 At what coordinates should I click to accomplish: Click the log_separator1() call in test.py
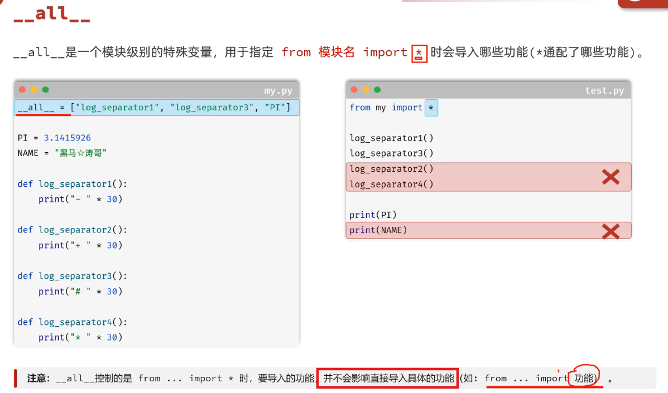click(392, 138)
